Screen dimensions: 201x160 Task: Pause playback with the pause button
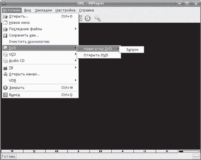[145, 151]
